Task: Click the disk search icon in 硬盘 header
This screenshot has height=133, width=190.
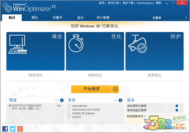Action: [57, 100]
